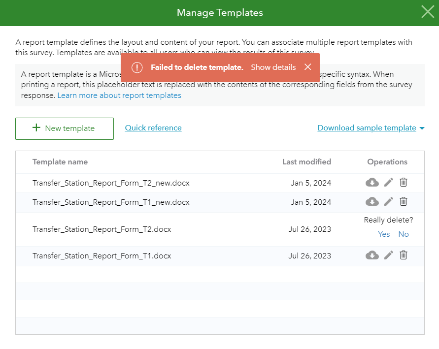Open the pencil editor for Transfer_Station_Report_Form_T1_new.docx
Viewport: 439px width, 349px height.
point(388,202)
